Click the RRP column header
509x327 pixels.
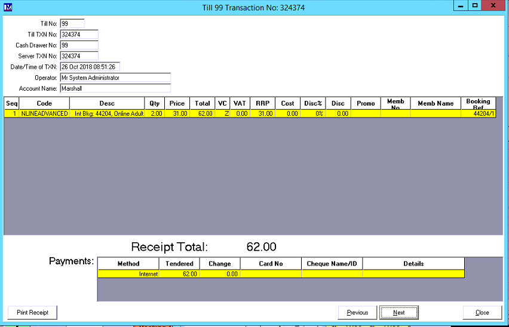pyautogui.click(x=263, y=103)
